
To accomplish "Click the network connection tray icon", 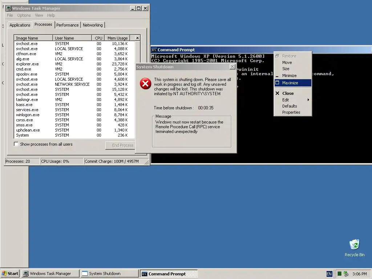I will click(346, 274).
